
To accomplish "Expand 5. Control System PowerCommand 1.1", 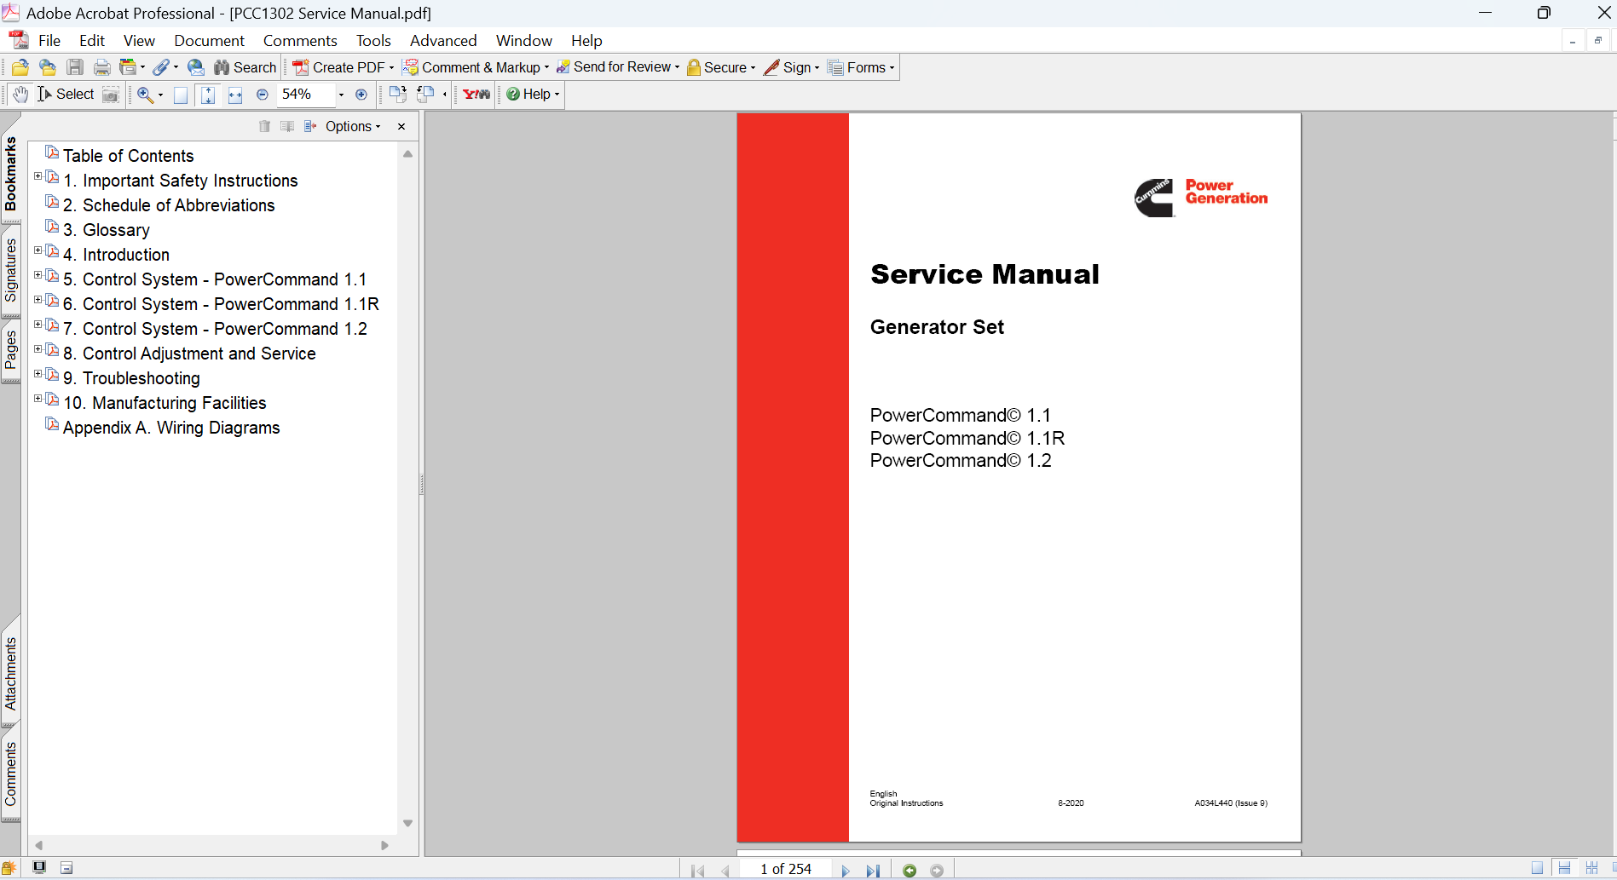I will tap(38, 275).
